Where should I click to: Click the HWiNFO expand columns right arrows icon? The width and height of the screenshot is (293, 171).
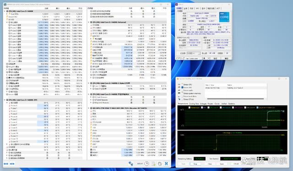click(x=12, y=164)
